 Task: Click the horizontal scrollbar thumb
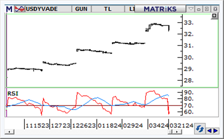click(170, 132)
